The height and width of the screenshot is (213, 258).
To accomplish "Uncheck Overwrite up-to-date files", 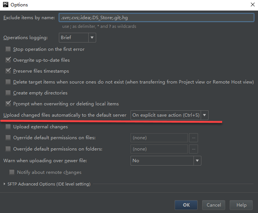I will [8, 60].
